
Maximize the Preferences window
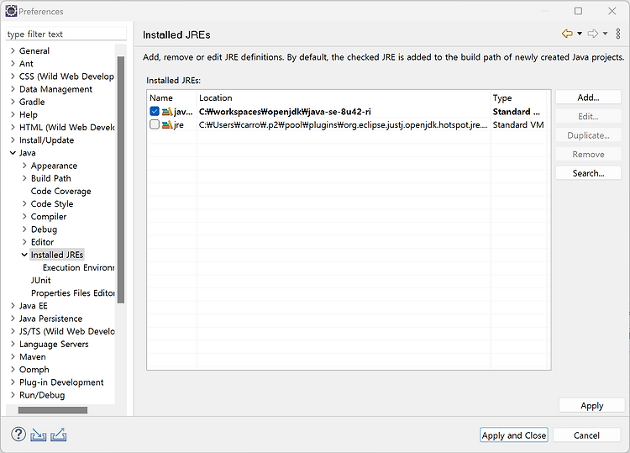click(x=578, y=11)
